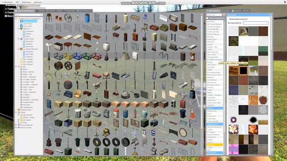The image size is (287, 161).
Task: Open Transportation prop category
Action: coord(28,102)
